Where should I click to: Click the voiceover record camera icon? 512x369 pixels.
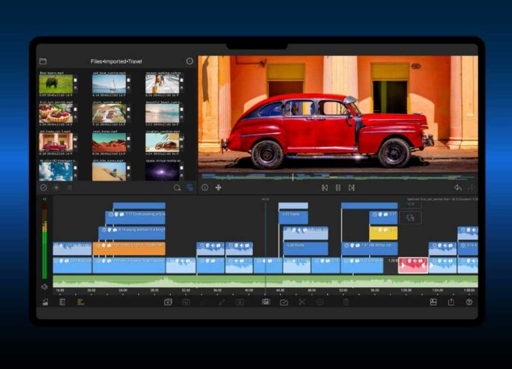point(240,302)
